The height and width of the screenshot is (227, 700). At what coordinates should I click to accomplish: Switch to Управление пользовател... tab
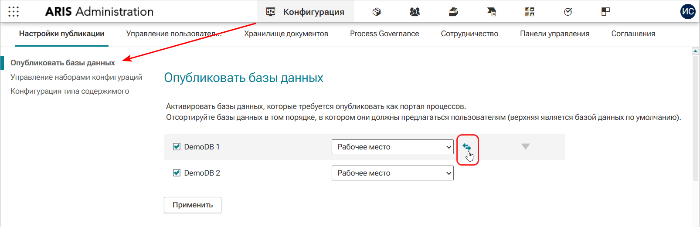174,34
